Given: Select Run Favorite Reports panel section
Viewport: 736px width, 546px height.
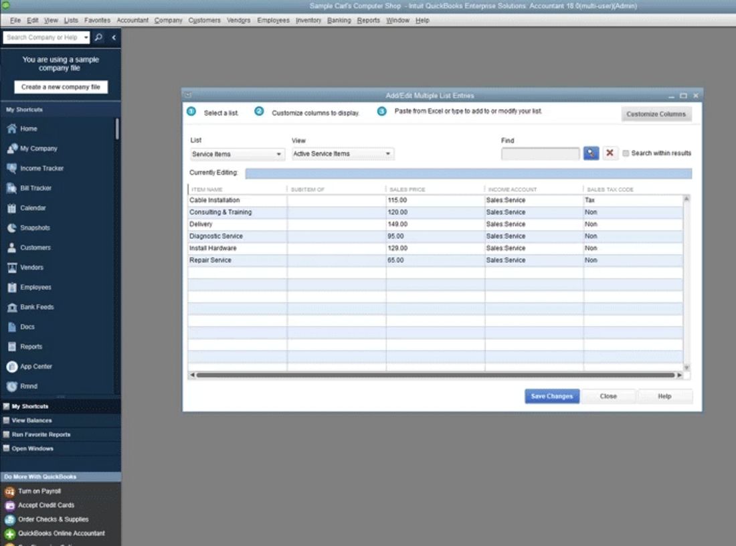Looking at the screenshot, I should 60,434.
